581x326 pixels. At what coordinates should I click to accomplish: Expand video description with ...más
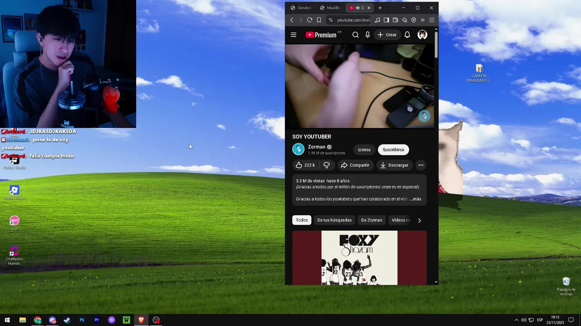click(415, 199)
